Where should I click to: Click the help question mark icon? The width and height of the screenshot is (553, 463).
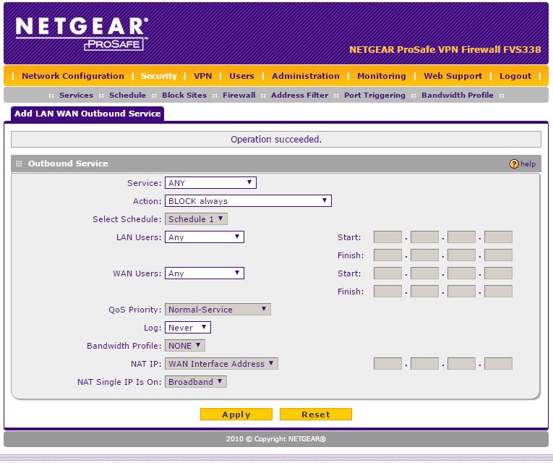[x=514, y=164]
